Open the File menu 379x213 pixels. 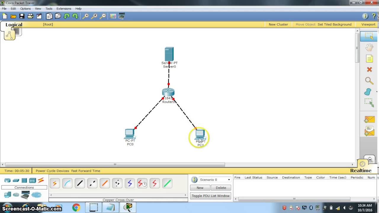point(4,9)
